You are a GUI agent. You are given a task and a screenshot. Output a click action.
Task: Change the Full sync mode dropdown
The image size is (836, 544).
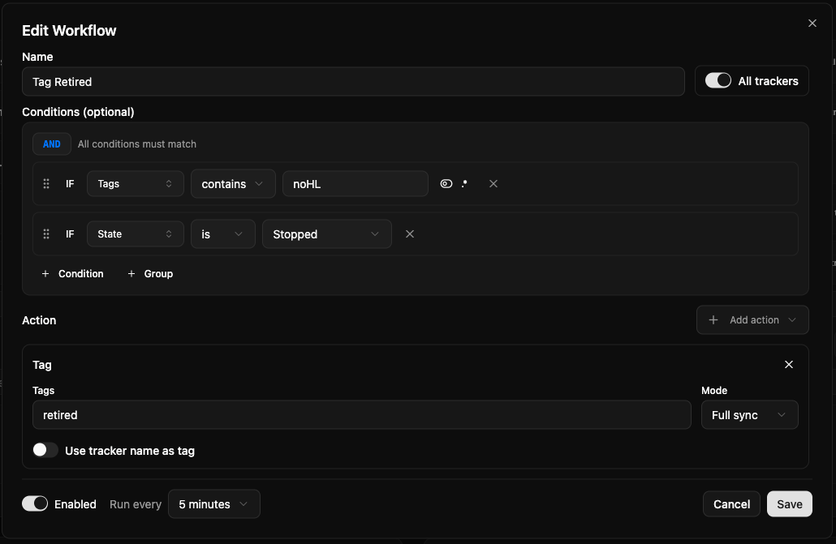click(748, 415)
